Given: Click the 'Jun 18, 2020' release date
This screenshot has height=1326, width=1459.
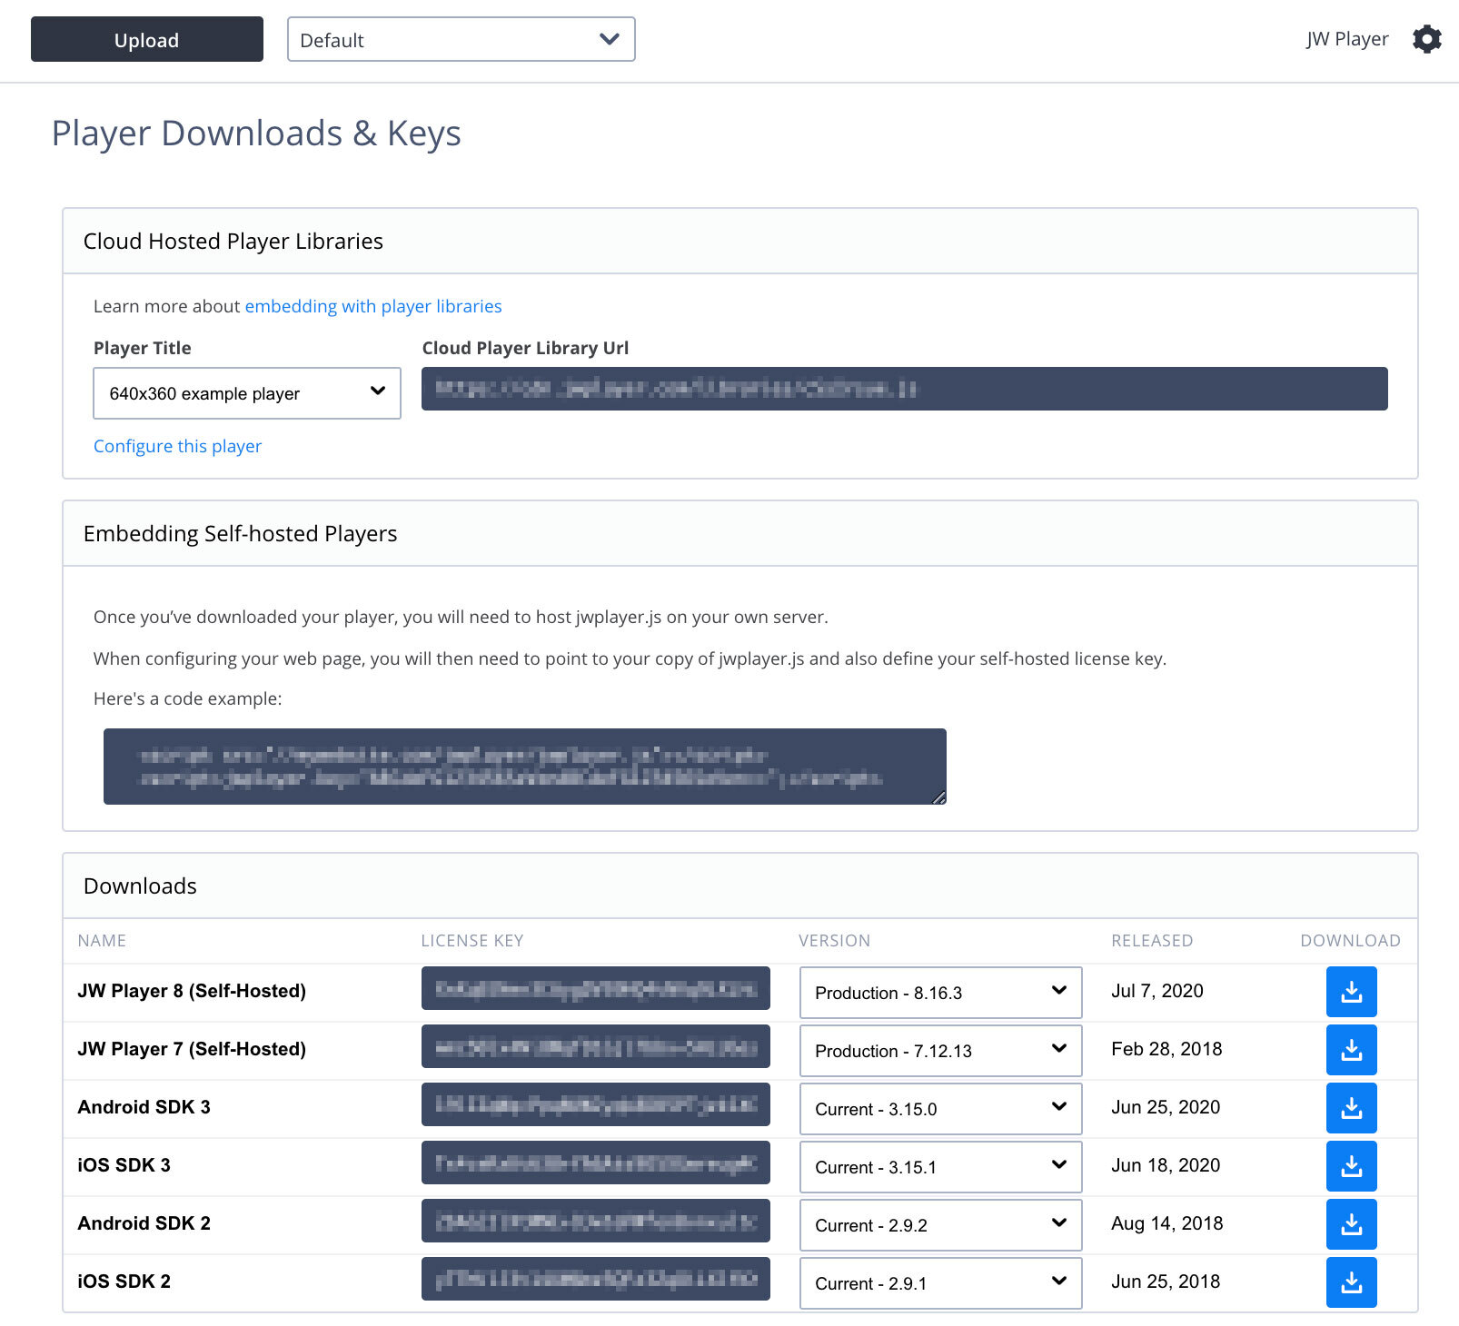Looking at the screenshot, I should click(1166, 1165).
